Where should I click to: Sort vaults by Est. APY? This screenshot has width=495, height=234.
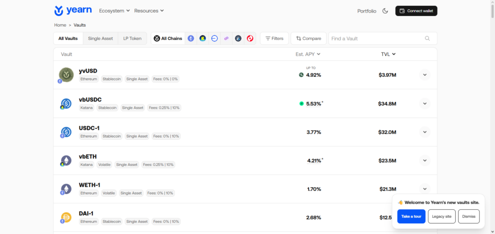308,54
